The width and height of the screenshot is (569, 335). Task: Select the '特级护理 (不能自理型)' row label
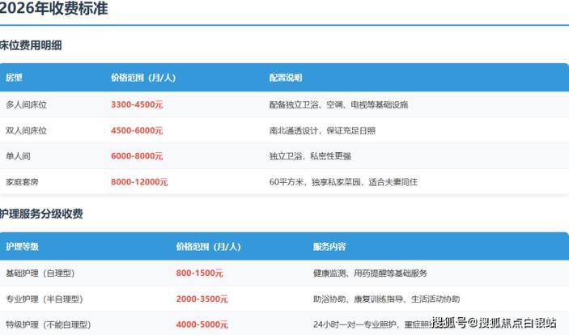[x=49, y=324]
